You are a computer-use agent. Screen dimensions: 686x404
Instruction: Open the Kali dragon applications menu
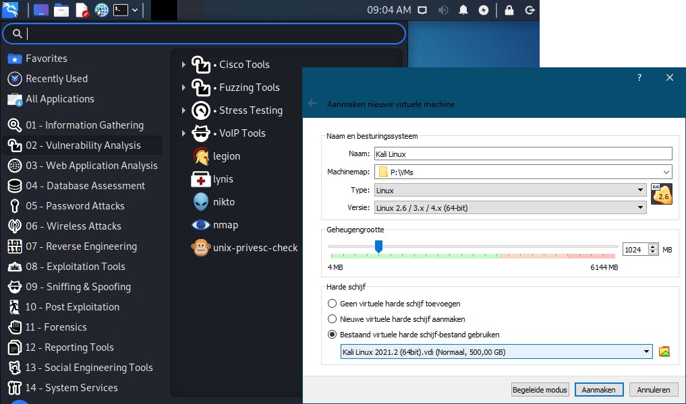point(10,9)
